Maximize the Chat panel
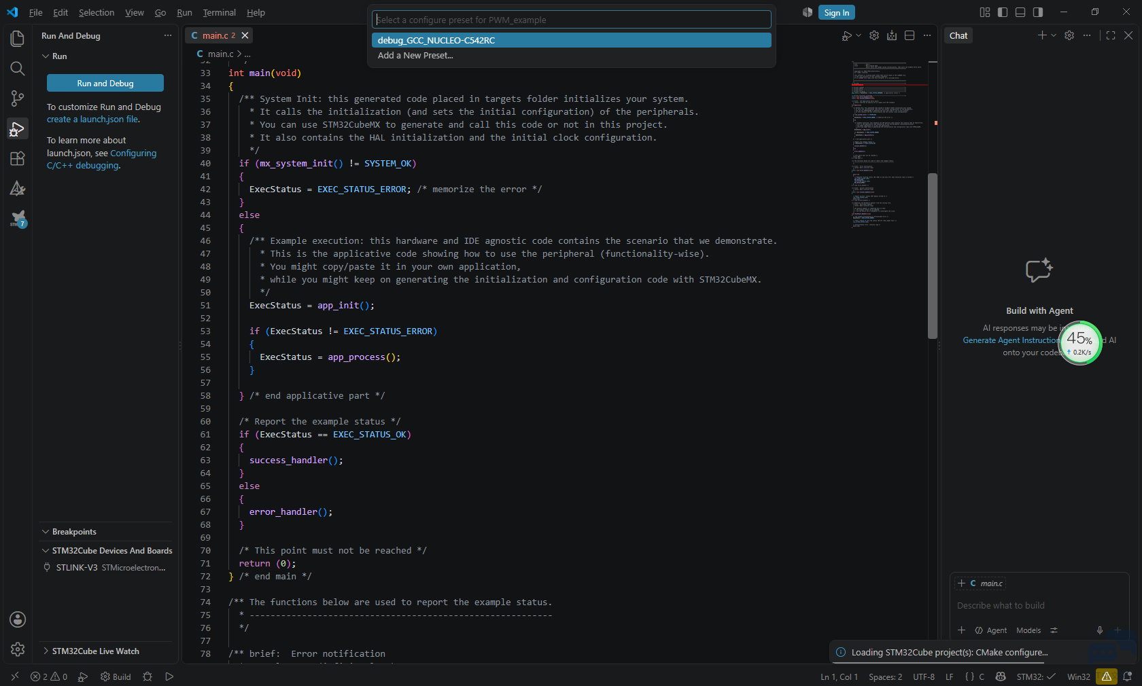 [x=1111, y=35]
